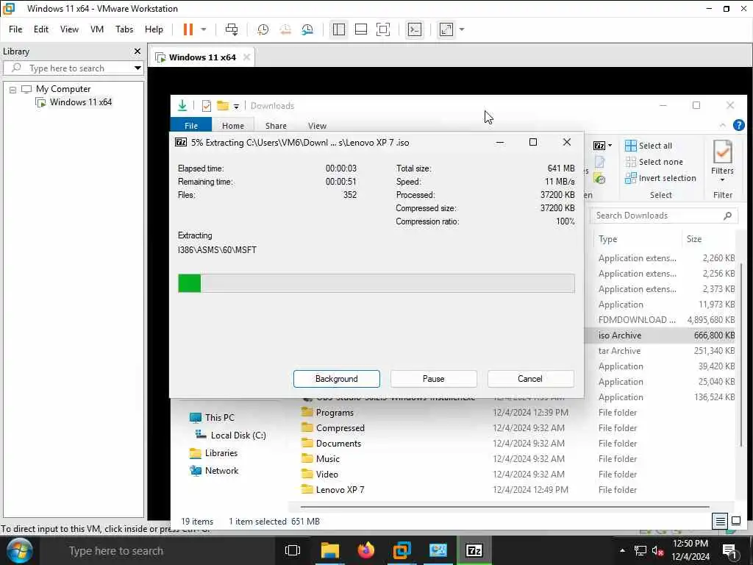Open Explorer help question mark icon
This screenshot has height=565, width=753.
click(738, 125)
